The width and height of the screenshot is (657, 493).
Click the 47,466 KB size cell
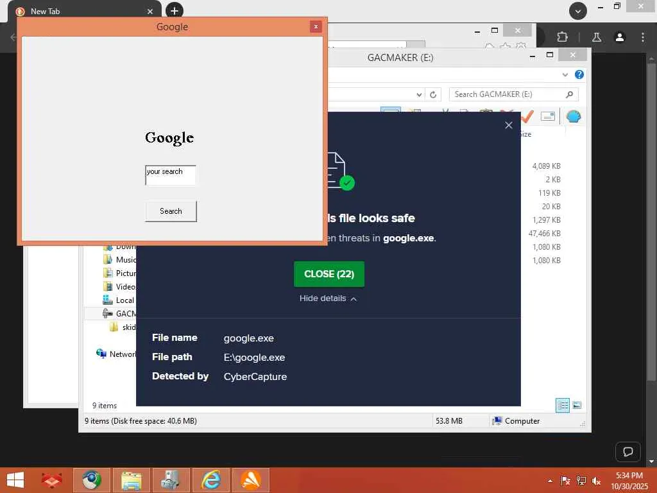[x=544, y=234]
